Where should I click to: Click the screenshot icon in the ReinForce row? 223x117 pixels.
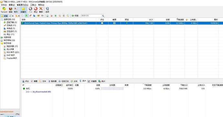(114, 23)
